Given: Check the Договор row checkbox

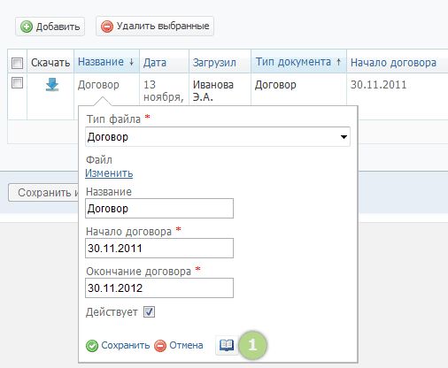Looking at the screenshot, I should point(17,82).
